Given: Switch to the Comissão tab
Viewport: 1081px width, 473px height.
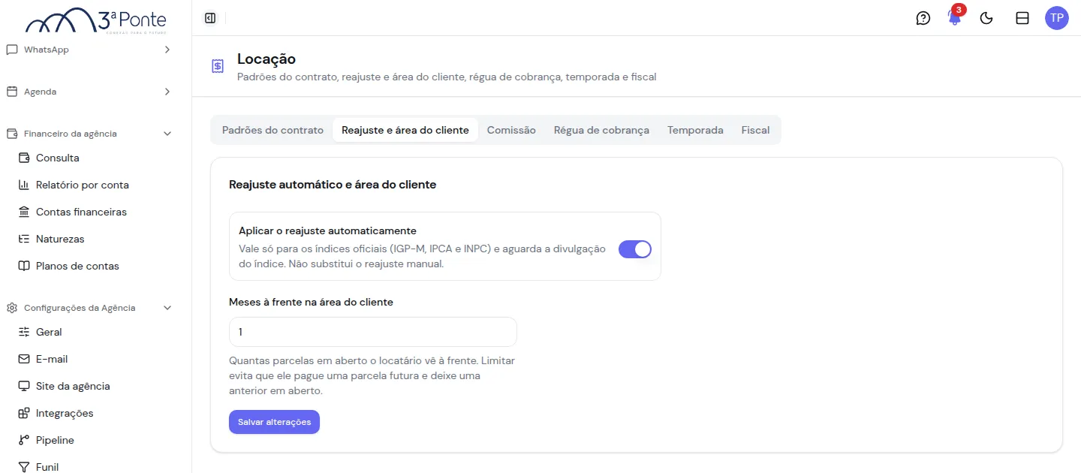Looking at the screenshot, I should click(511, 130).
